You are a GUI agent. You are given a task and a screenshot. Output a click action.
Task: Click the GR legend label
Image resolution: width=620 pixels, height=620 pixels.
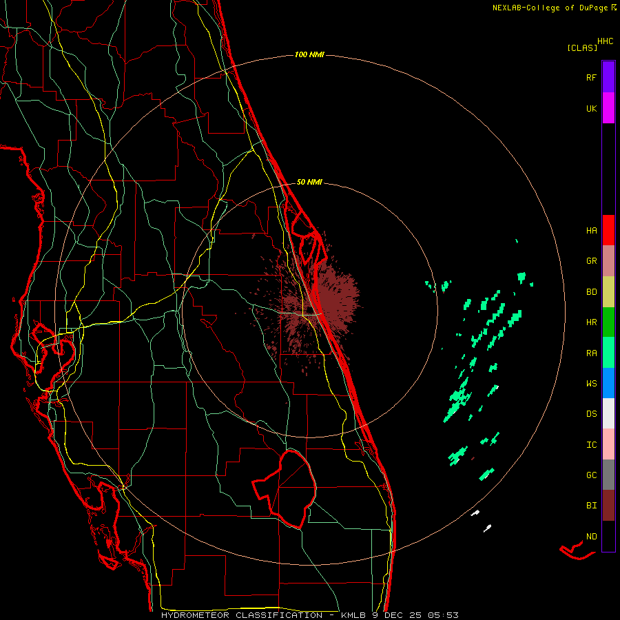pos(591,261)
